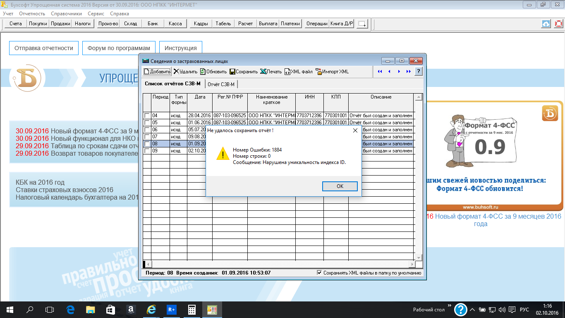Open the help question mark button
The image size is (565, 318).
(x=419, y=72)
